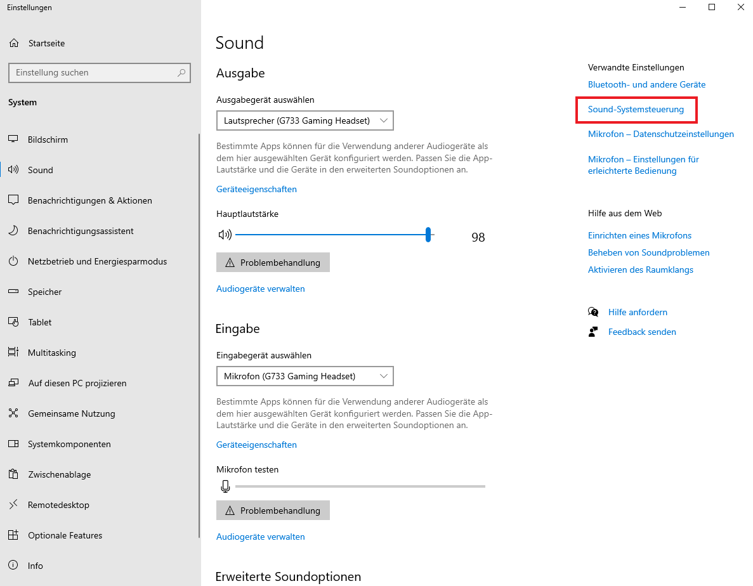Click into the Einstellung suchen search field

pos(92,73)
